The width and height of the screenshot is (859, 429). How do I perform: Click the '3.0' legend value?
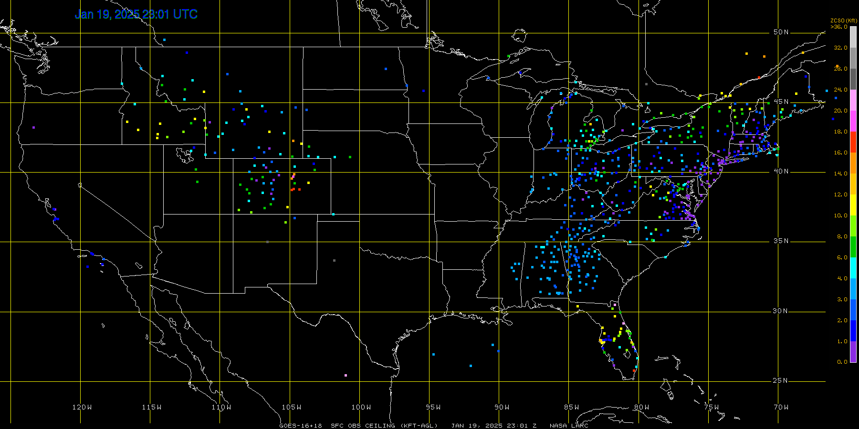[x=842, y=299]
